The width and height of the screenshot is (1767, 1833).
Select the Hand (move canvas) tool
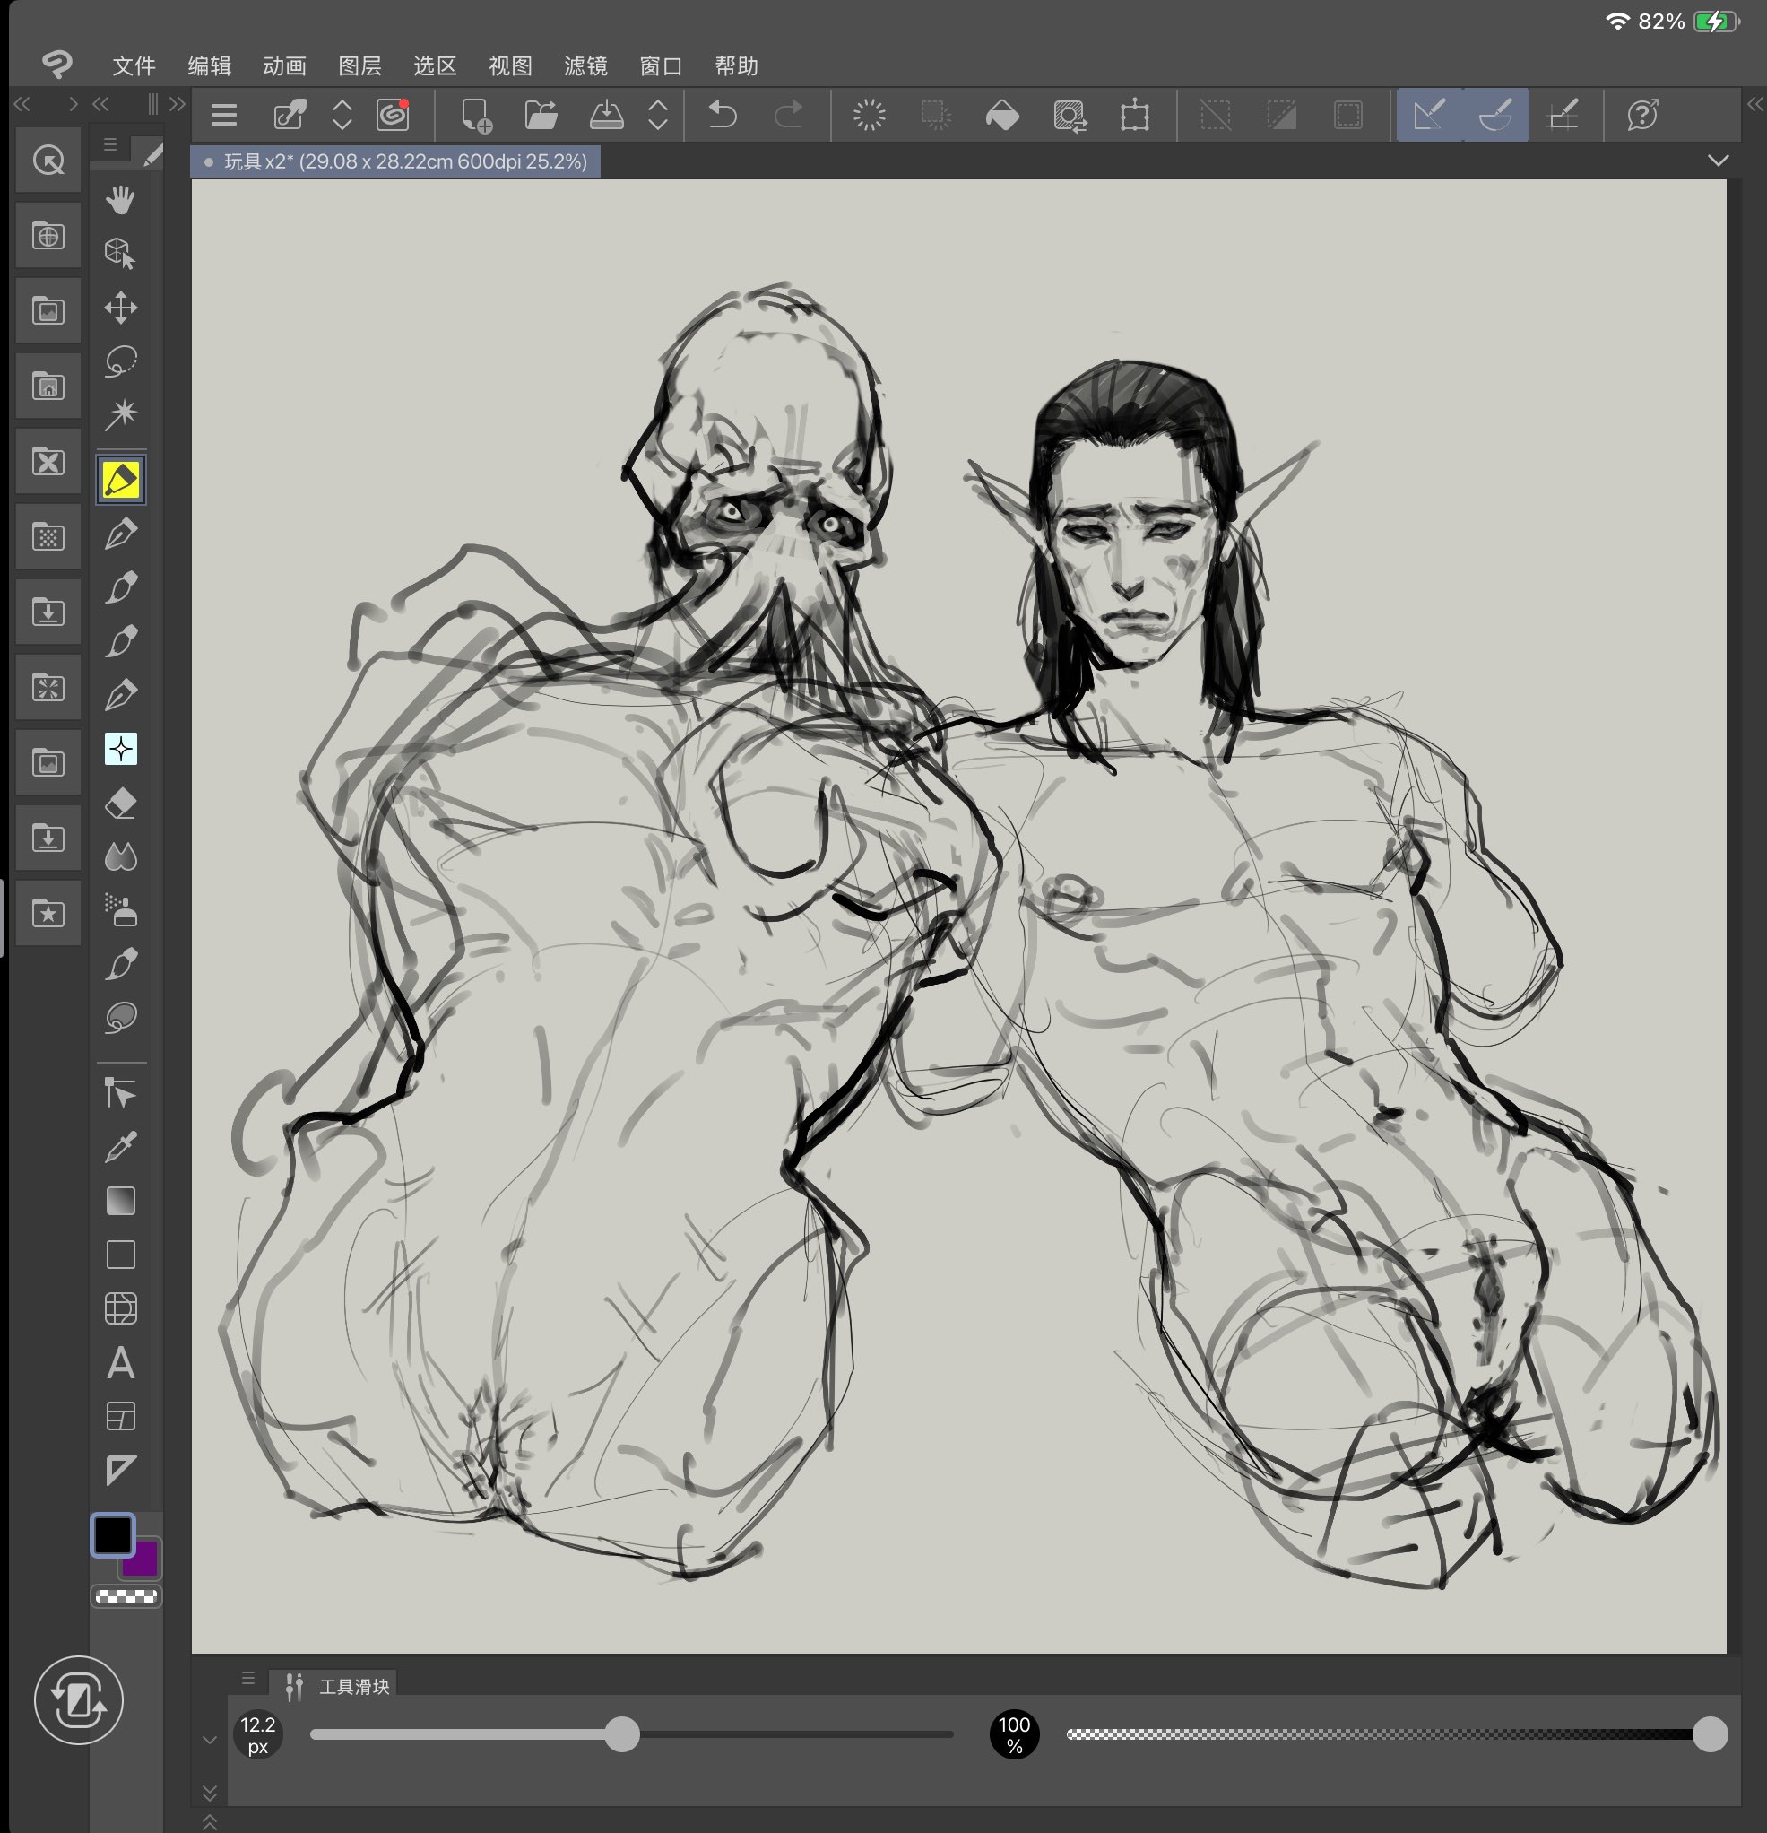pyautogui.click(x=121, y=199)
